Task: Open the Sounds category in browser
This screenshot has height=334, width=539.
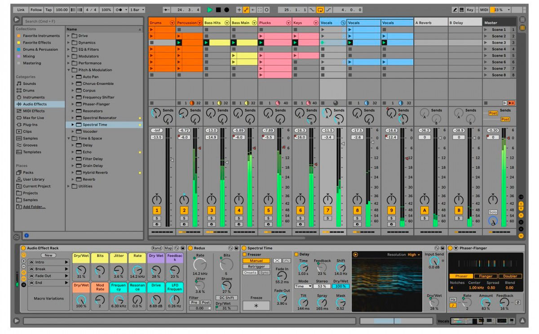Action: coord(29,83)
